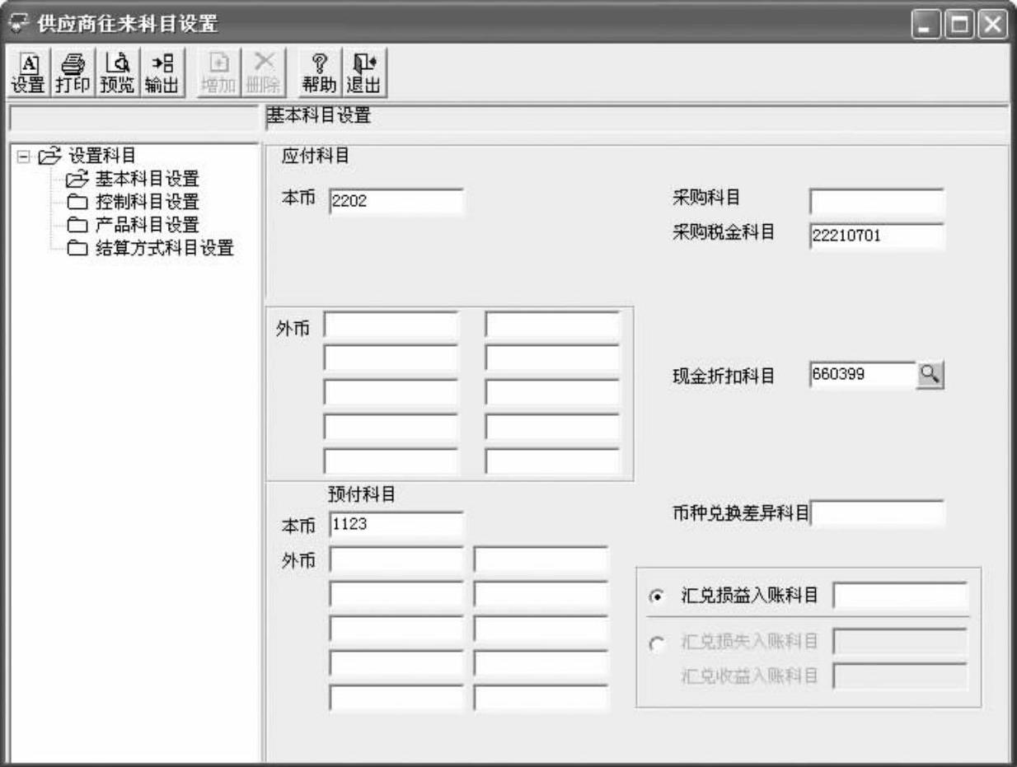Open 产品科目设置 tree item

[x=148, y=224]
